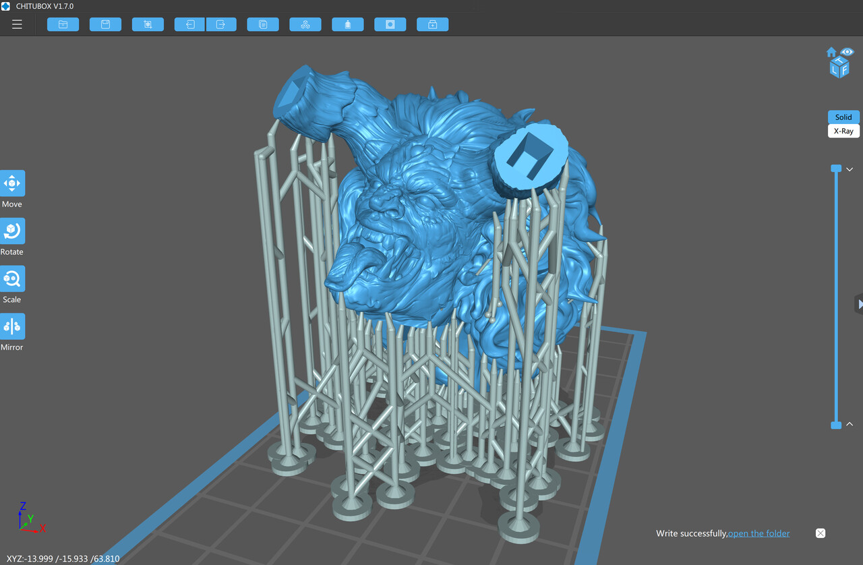863x565 pixels.
Task: Click the 'Write successfully' message text
Action: (692, 533)
